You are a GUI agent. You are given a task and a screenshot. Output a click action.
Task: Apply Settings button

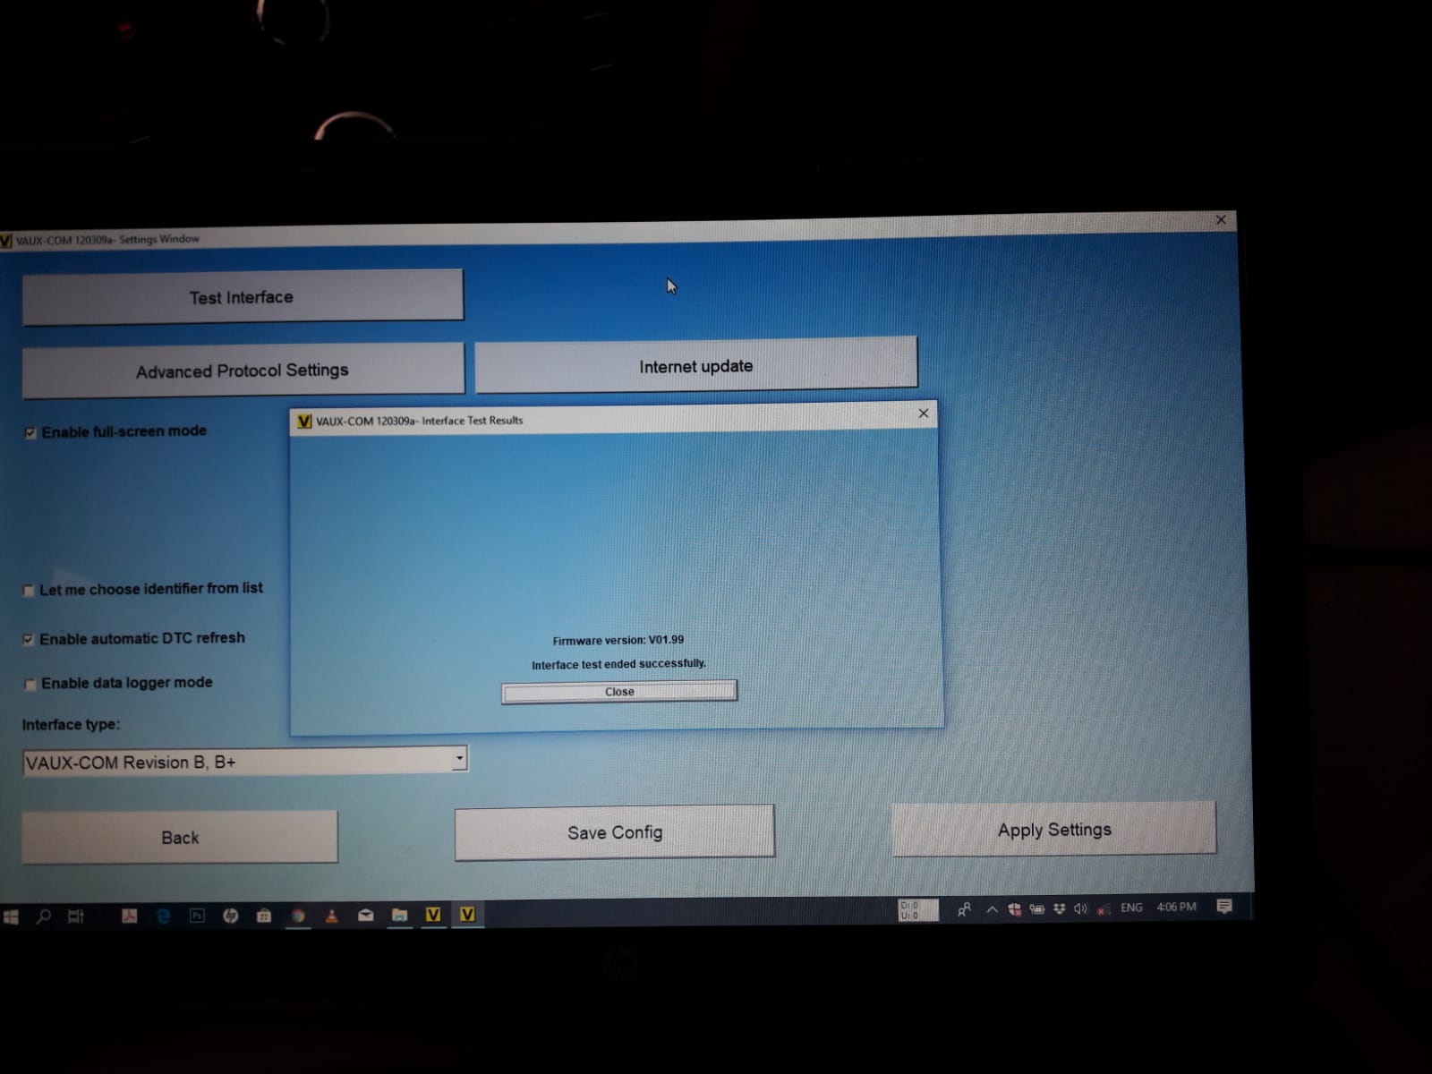coord(1054,829)
